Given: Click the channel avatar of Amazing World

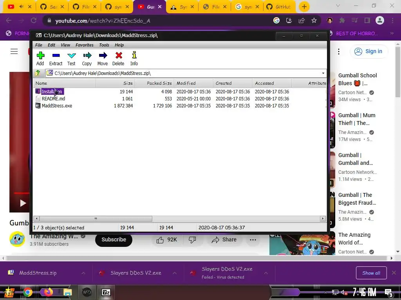Looking at the screenshot, I should 17,239.
